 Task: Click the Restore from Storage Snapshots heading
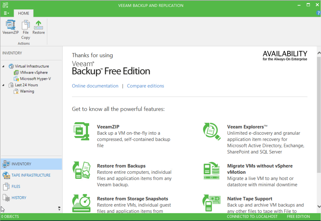132,199
